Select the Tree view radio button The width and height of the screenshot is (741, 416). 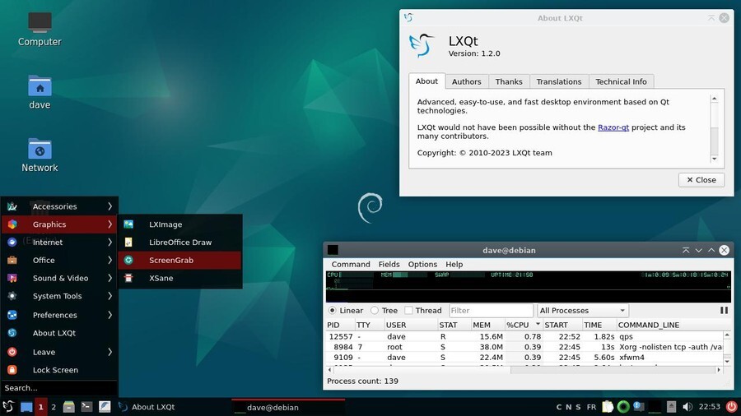tap(375, 310)
